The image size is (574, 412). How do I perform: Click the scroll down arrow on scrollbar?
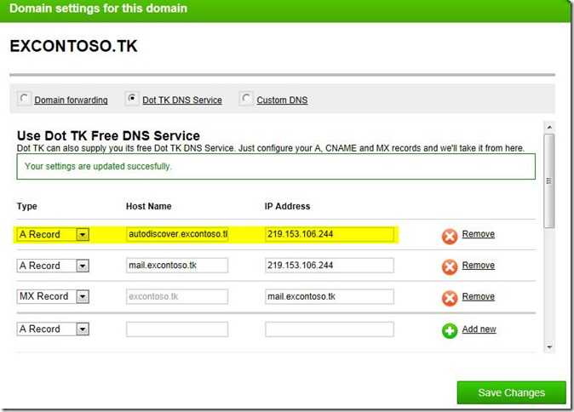[549, 346]
